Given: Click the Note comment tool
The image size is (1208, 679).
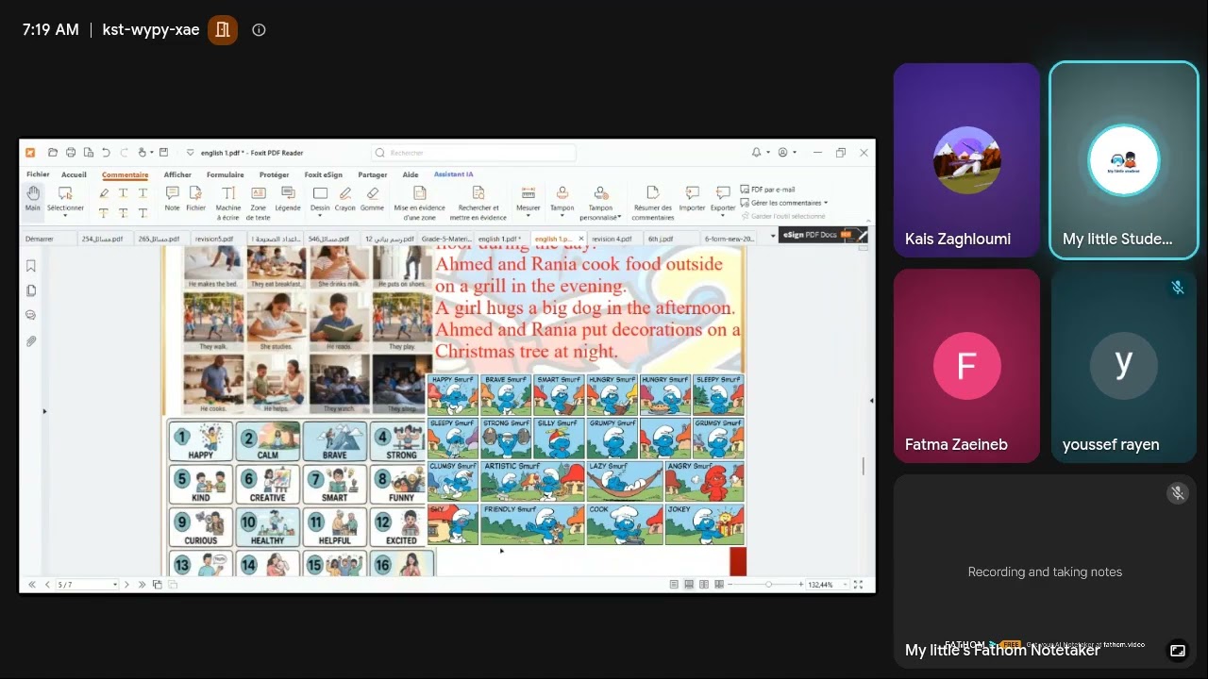Looking at the screenshot, I should [172, 198].
